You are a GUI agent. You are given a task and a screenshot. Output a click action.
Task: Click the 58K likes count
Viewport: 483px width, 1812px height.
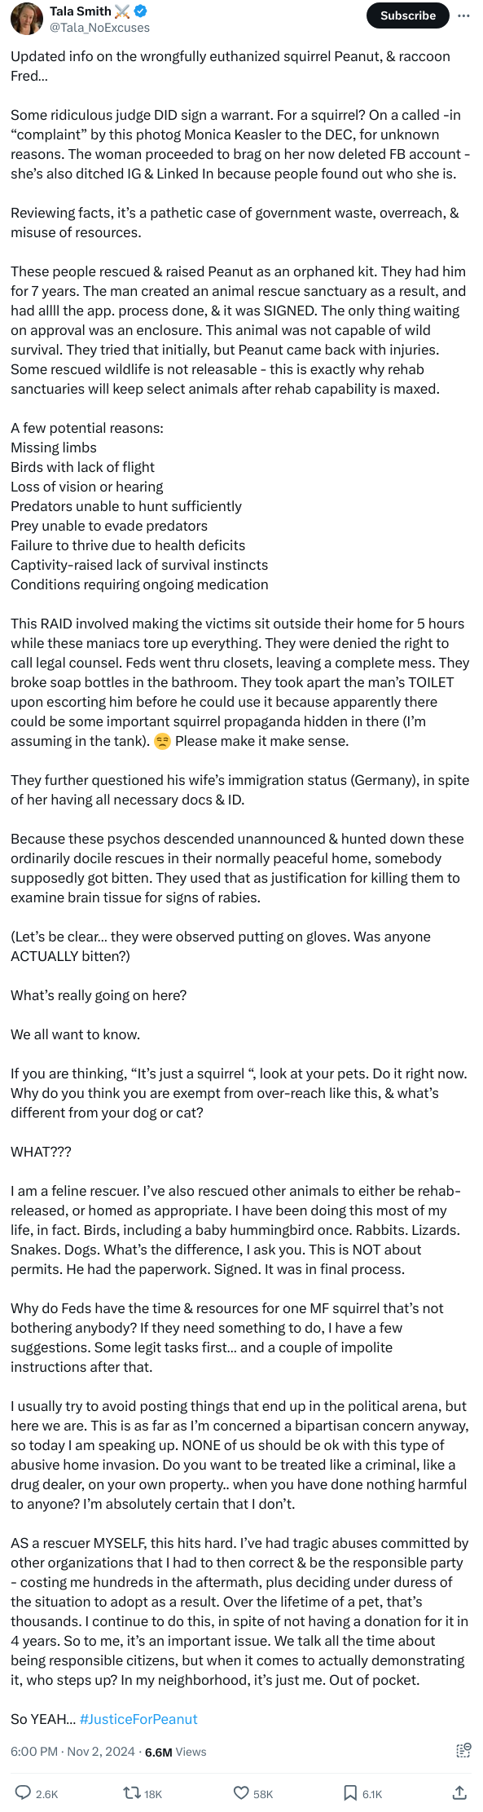click(x=263, y=1794)
